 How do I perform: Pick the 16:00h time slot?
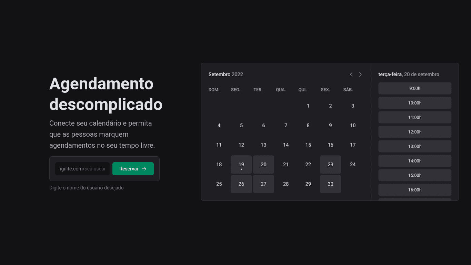(x=414, y=190)
